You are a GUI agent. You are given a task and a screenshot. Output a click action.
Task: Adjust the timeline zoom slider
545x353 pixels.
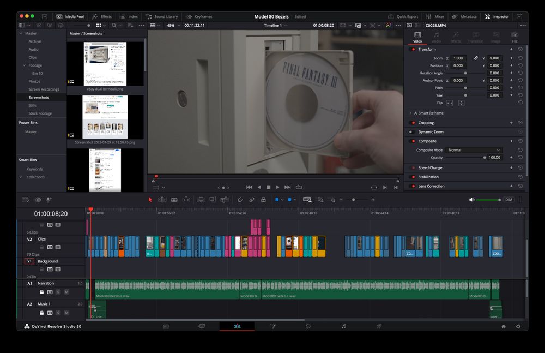click(354, 200)
